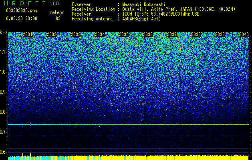Click the 2337 time marker

tap(172, 34)
